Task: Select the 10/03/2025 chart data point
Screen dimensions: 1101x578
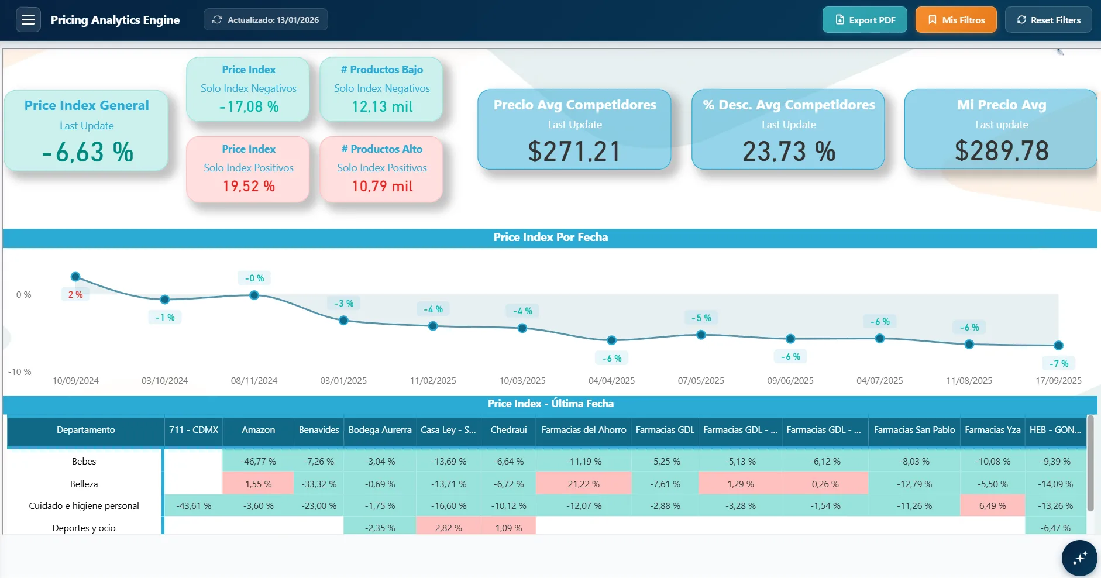Action: click(522, 328)
